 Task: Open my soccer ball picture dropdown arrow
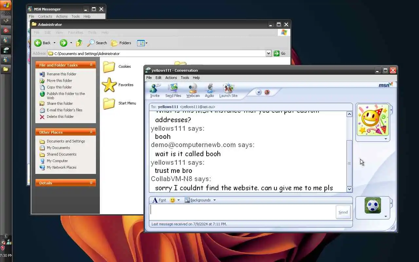386,216
